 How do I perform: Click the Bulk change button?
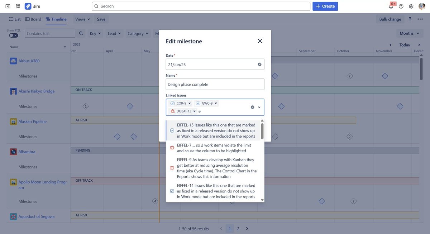tap(390, 19)
